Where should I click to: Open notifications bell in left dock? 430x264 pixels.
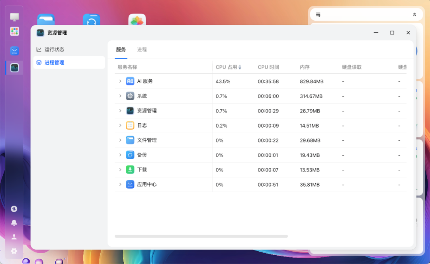coord(14,223)
